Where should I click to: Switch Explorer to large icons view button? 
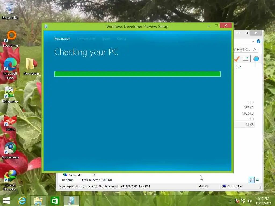(x=258, y=180)
